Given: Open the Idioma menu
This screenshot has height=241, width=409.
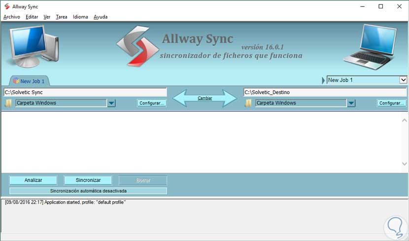Looking at the screenshot, I should (x=80, y=17).
